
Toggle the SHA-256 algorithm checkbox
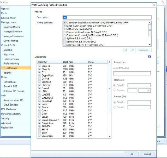pyautogui.click(x=40, y=126)
